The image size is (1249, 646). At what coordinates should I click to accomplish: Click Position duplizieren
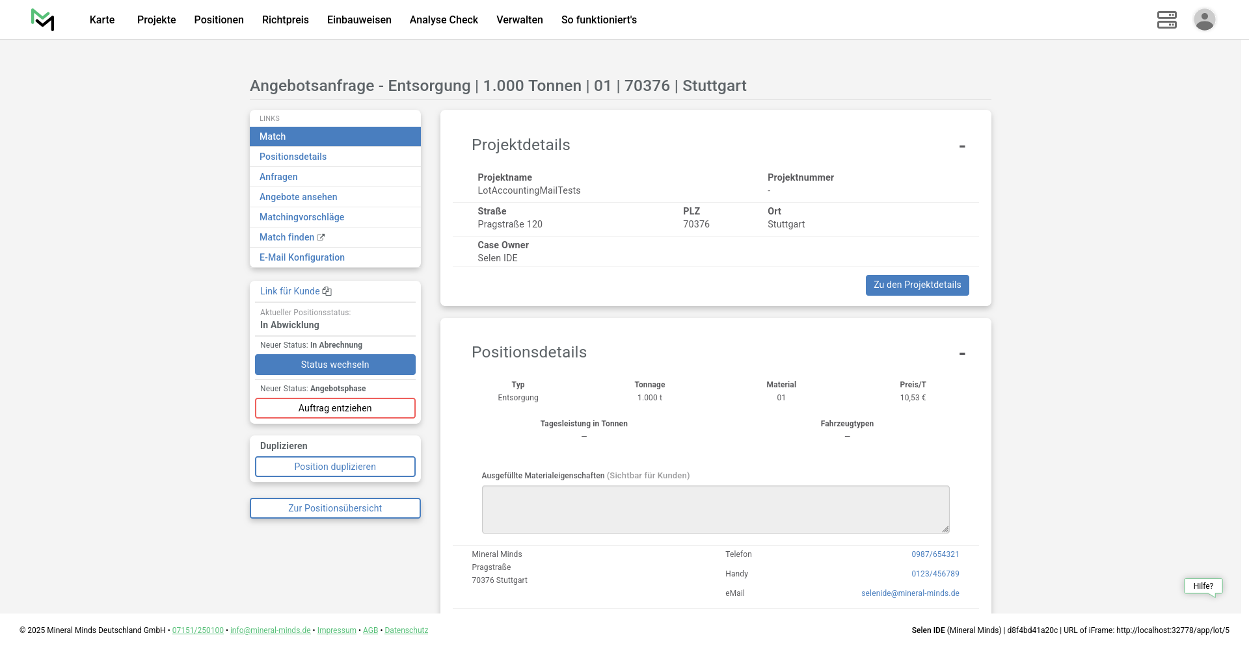335,467
